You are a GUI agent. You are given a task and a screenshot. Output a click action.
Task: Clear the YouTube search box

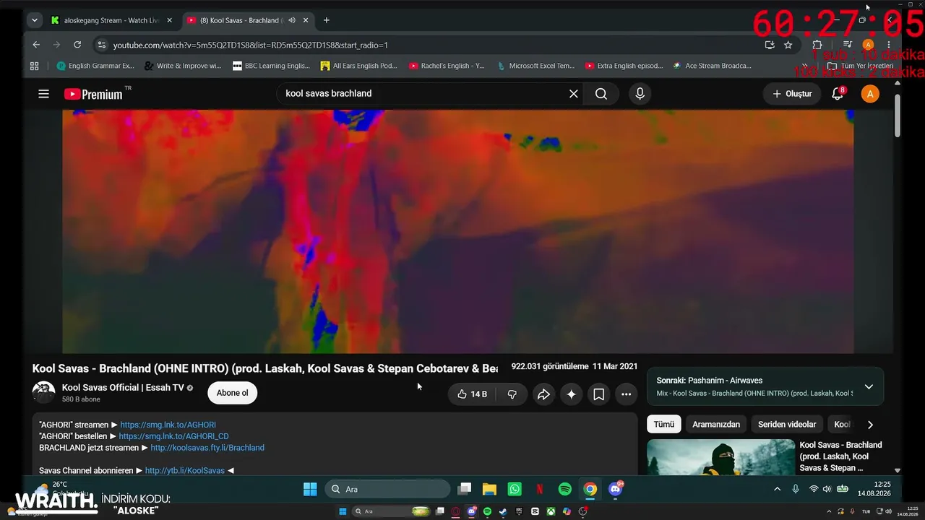(574, 94)
